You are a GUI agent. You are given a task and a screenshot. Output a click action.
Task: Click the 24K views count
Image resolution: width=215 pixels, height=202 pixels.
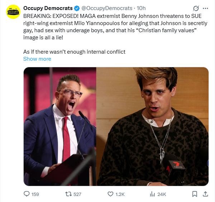tap(162, 194)
